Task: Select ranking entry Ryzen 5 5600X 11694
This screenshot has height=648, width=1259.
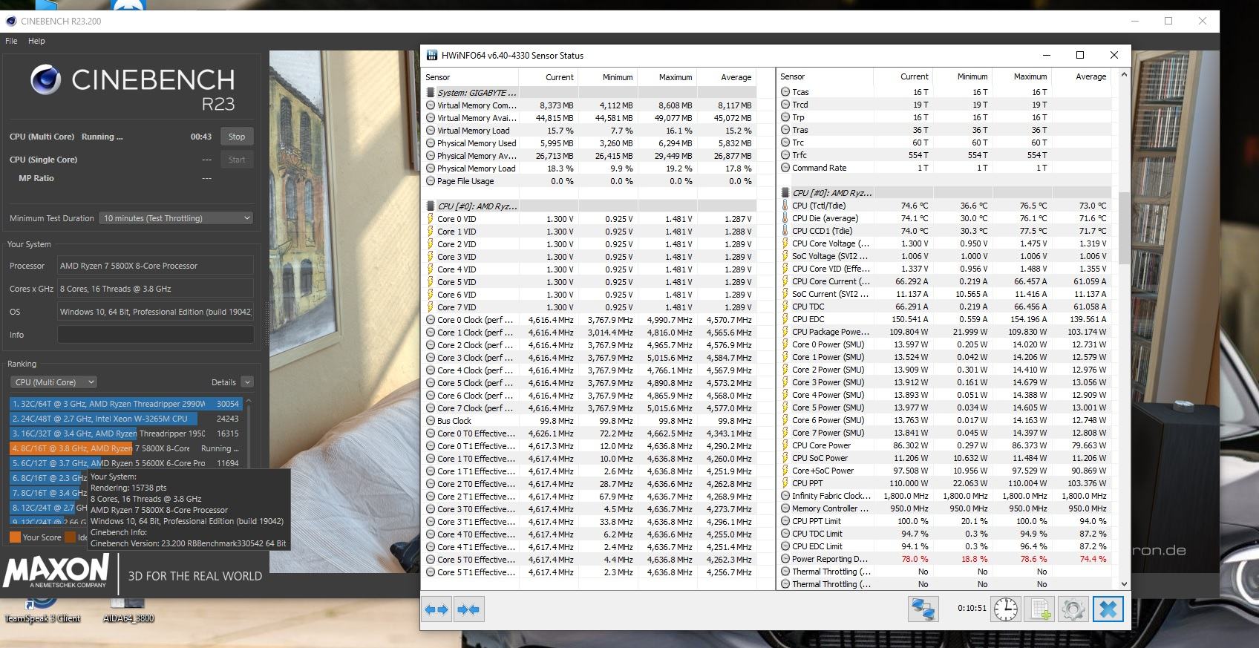Action: [126, 463]
